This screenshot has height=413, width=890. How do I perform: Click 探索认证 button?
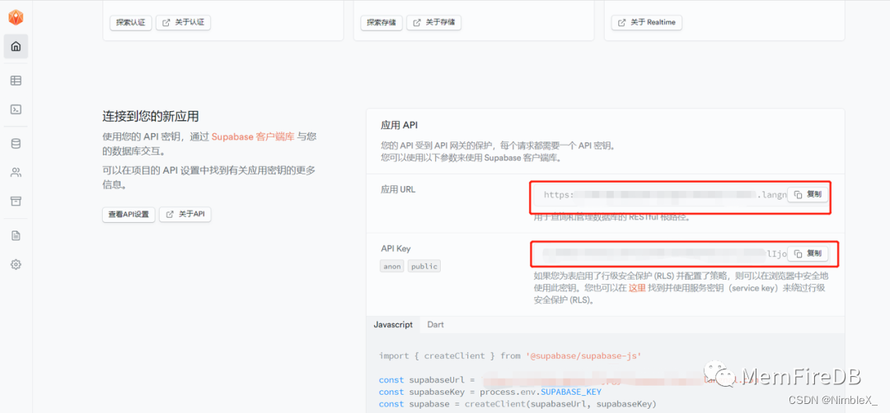[130, 23]
